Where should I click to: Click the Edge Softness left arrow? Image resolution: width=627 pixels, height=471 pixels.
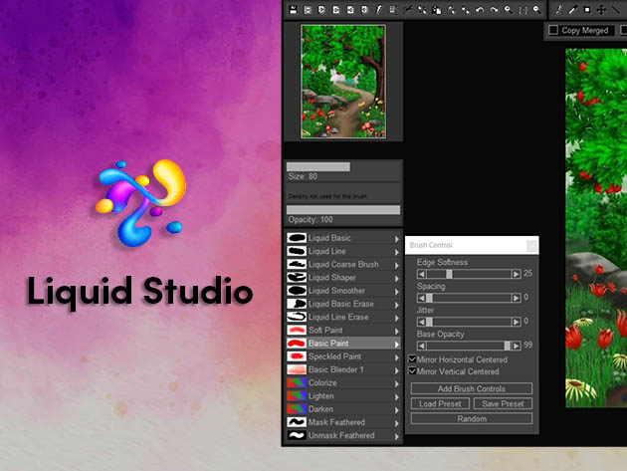coord(421,274)
